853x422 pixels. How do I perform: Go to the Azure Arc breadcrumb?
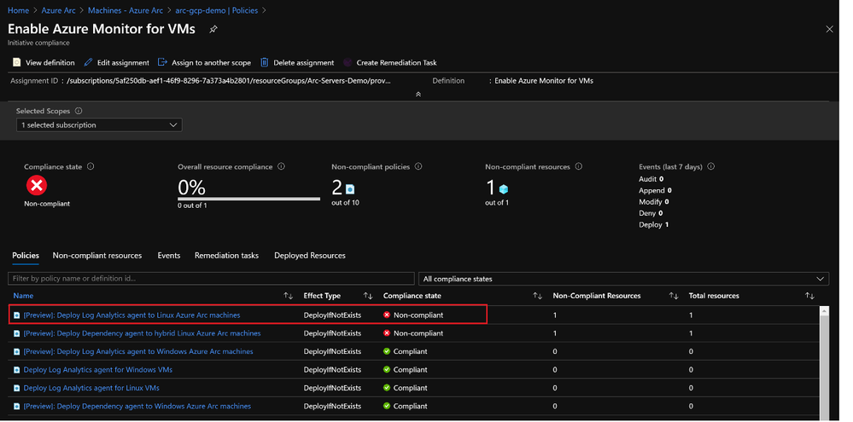[x=58, y=10]
